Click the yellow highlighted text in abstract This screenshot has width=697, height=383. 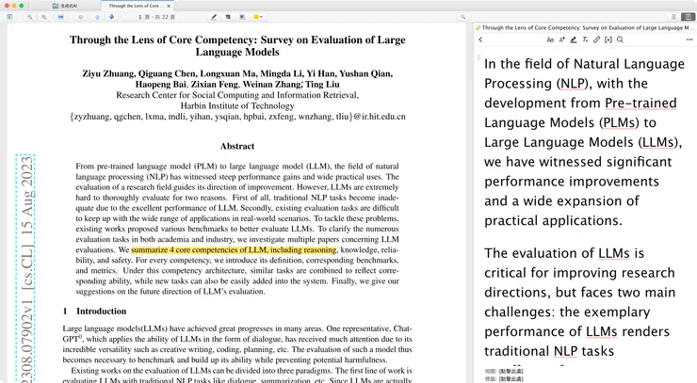click(x=234, y=249)
